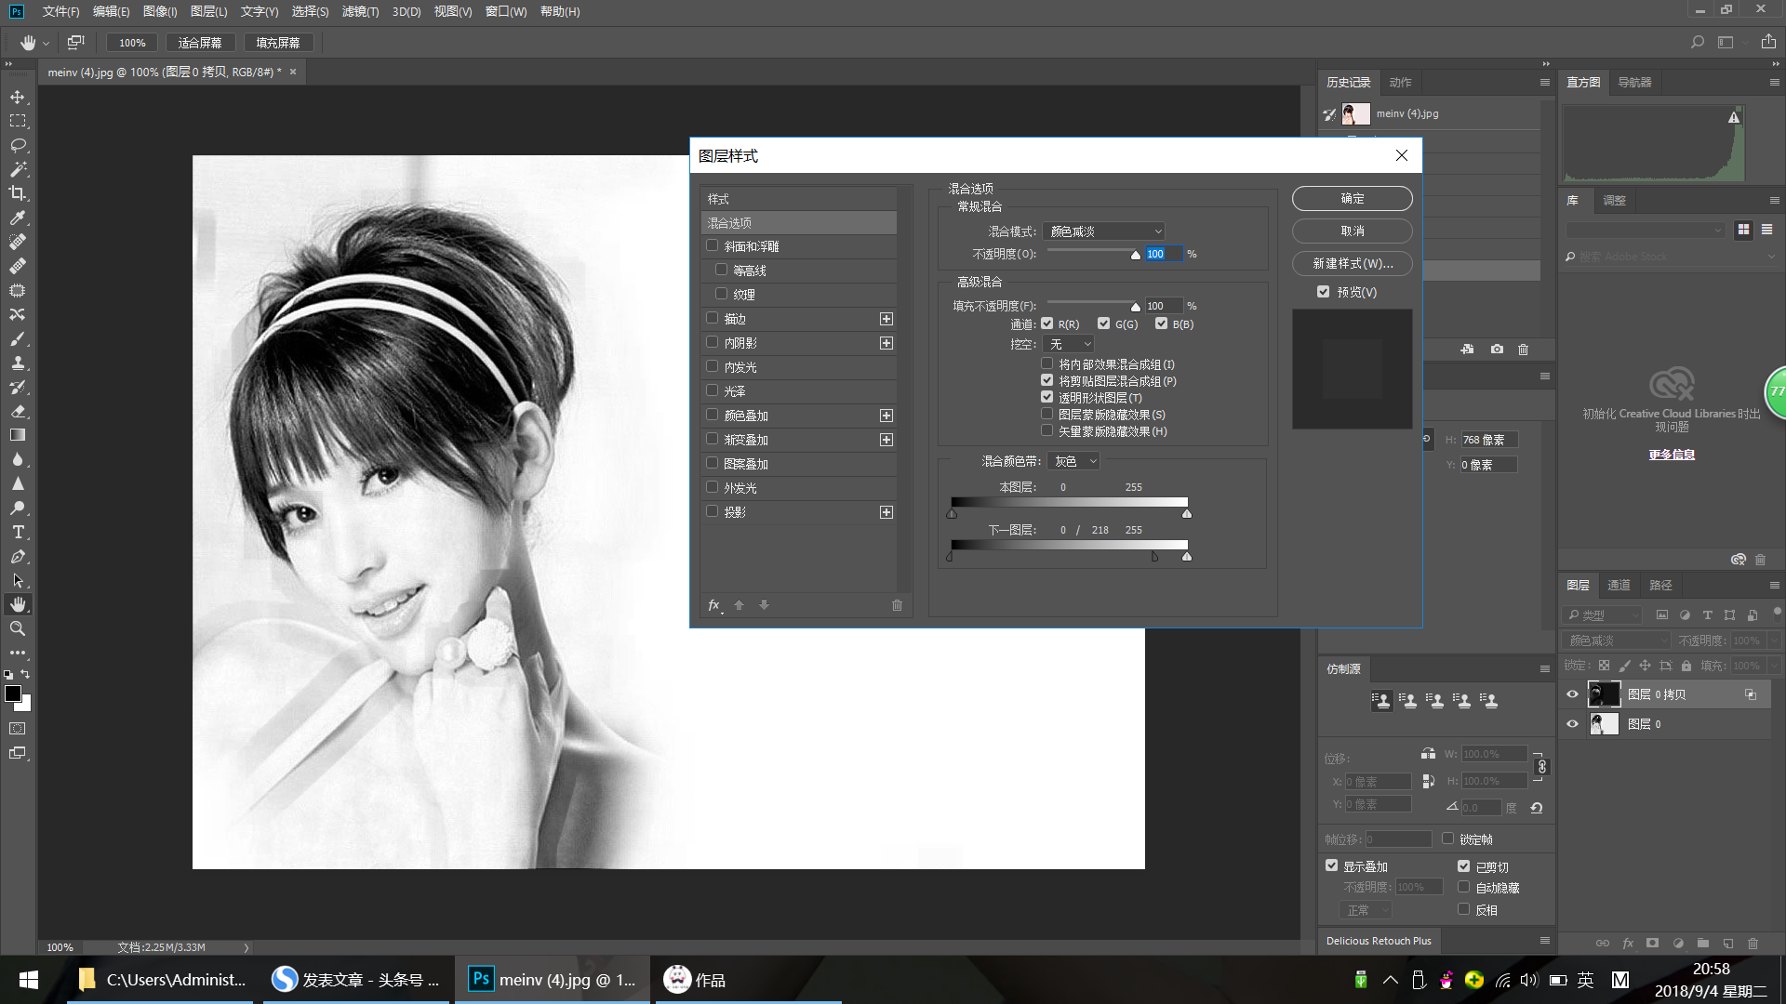Click the 确定 button
The image size is (1786, 1004).
point(1352,199)
